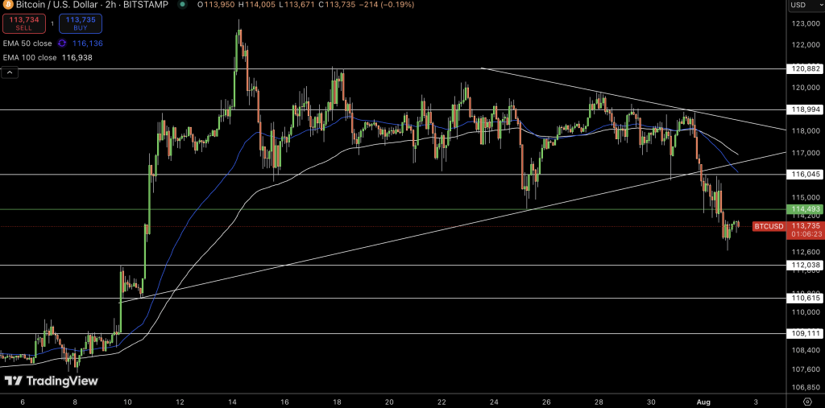Click the close price C113,735 in header

click(x=337, y=4)
